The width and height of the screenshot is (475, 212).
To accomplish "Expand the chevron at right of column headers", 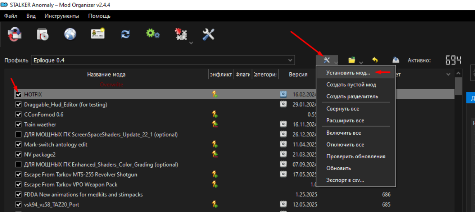I will [x=449, y=75].
